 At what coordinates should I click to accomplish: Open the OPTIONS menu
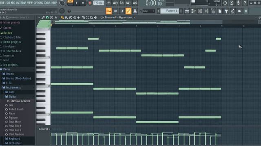tap(38, 3)
